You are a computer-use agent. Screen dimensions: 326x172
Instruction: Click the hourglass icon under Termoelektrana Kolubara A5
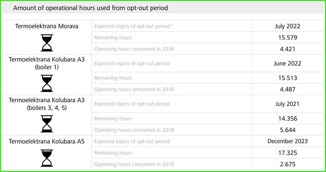pos(47,158)
